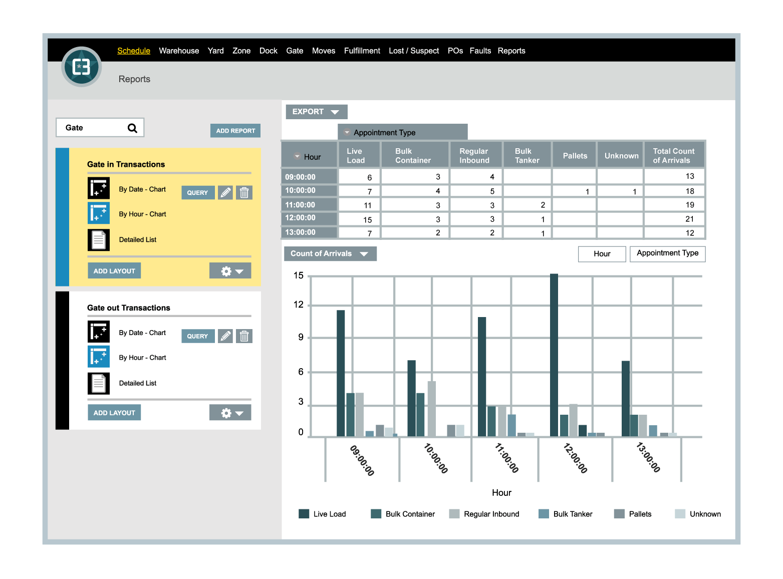Run QUERY for Gate out By Date
The height and width of the screenshot is (579, 783).
pyautogui.click(x=198, y=336)
